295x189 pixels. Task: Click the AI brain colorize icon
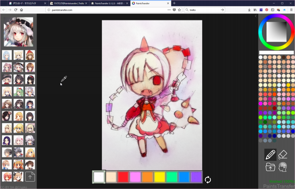pyautogui.click(x=282, y=167)
